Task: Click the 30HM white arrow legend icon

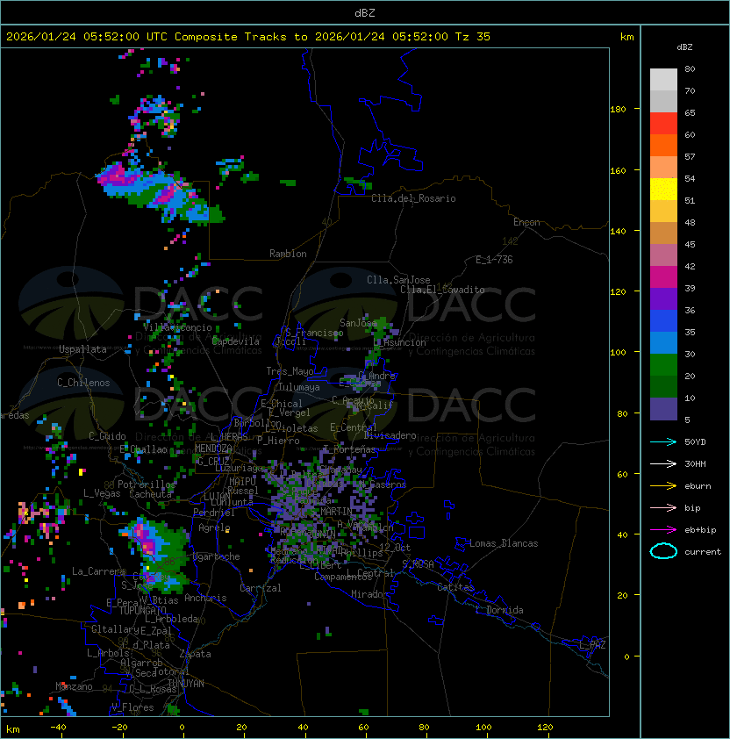Action: pos(663,463)
